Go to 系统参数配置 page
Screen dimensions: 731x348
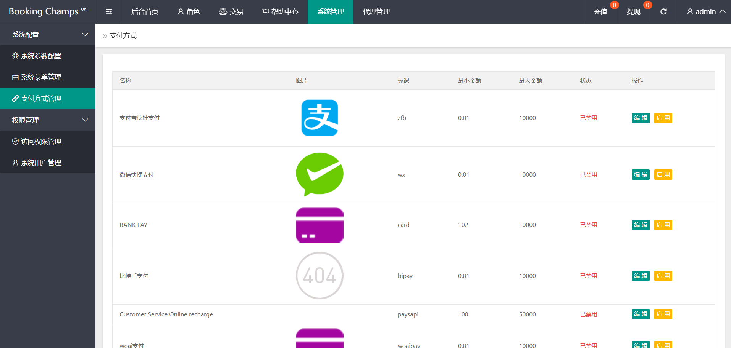tap(48, 56)
